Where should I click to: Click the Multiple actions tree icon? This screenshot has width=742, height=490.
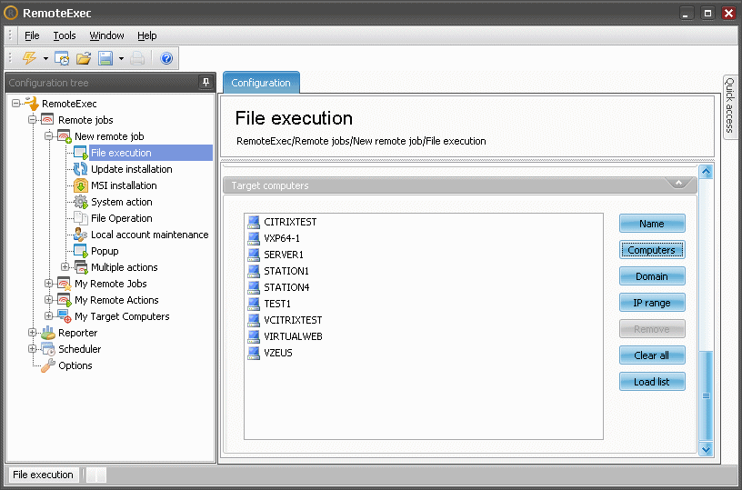click(x=81, y=267)
